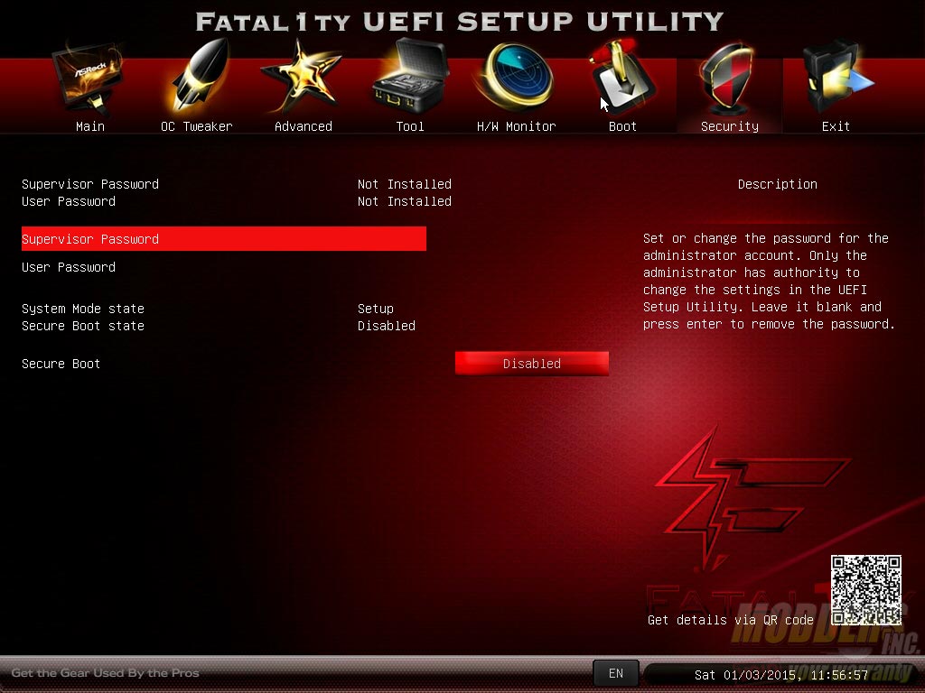Open the Tool tab label
925x693 pixels.
(410, 126)
